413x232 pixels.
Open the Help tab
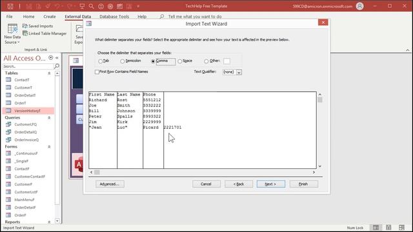point(142,17)
